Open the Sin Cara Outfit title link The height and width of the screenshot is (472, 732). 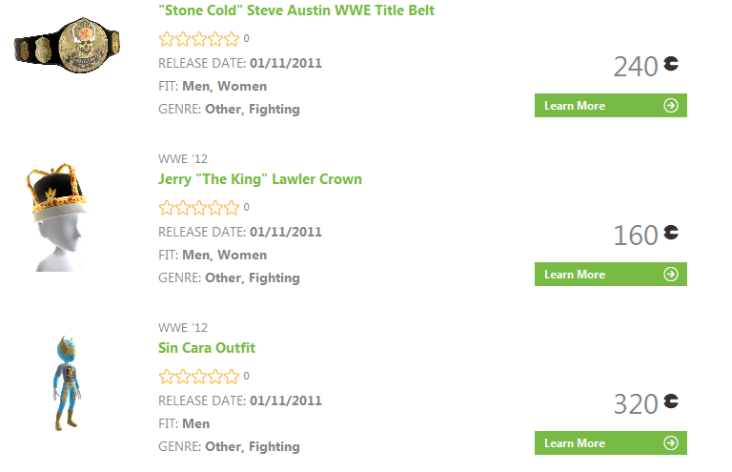(207, 348)
